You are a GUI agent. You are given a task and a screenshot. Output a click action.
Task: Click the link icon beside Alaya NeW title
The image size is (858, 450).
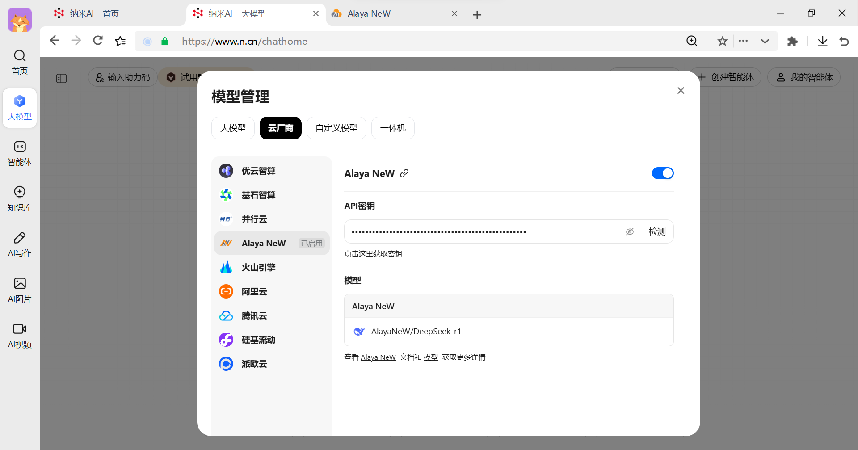pos(404,173)
